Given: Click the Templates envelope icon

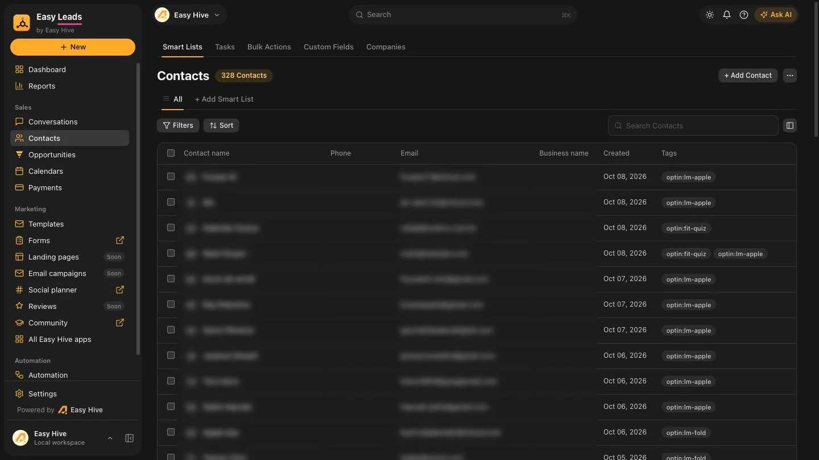Looking at the screenshot, I should pyautogui.click(x=19, y=224).
